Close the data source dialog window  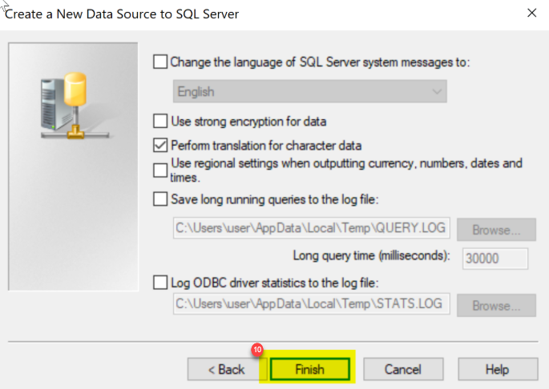point(531,13)
